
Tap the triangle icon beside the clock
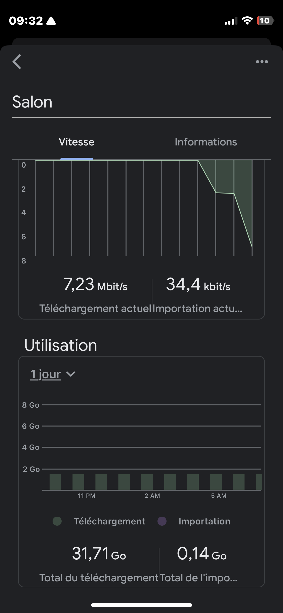(x=51, y=21)
